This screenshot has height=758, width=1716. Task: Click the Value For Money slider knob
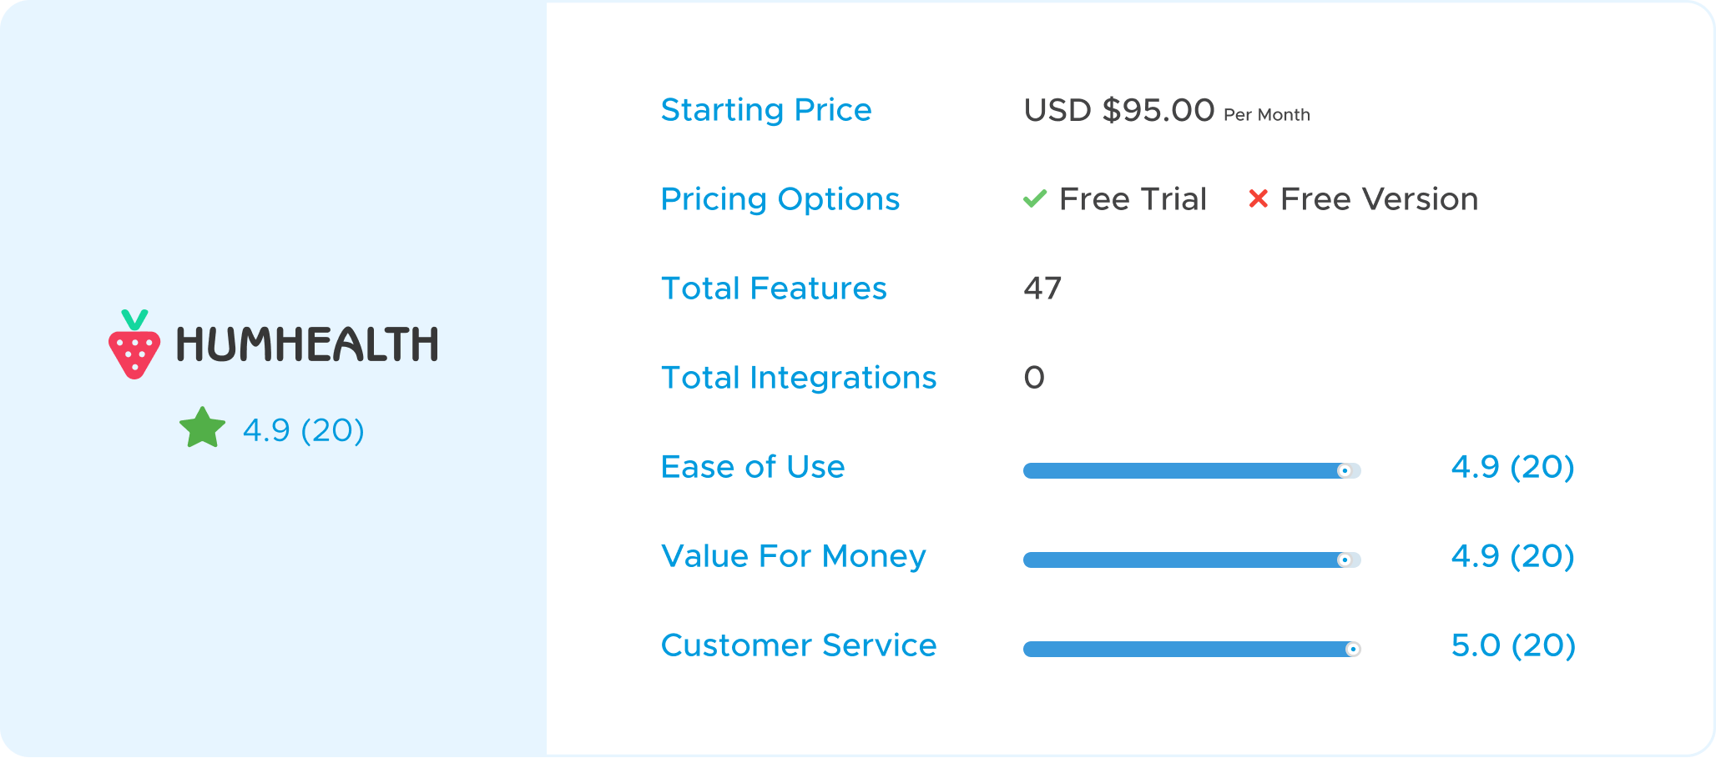tap(1345, 560)
